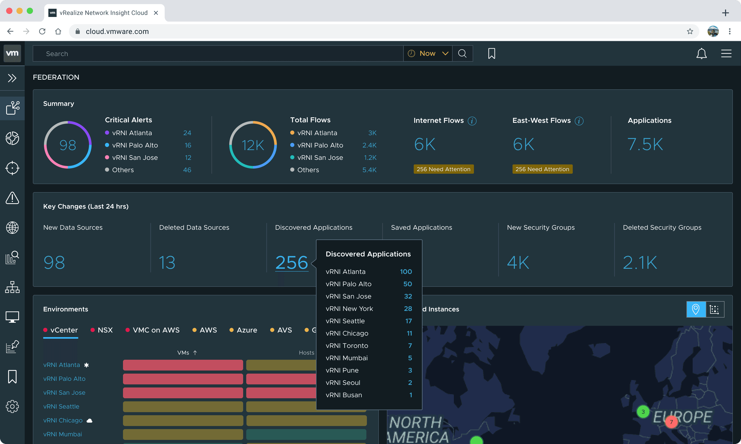
Task: Open the analytics chart-search sidebar icon
Action: point(12,257)
